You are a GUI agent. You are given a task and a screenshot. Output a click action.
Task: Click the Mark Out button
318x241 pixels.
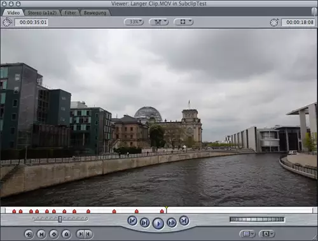tap(88, 234)
